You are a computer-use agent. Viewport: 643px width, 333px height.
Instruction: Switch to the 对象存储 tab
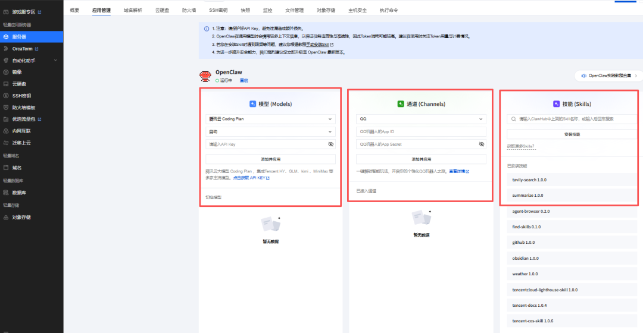326,10
